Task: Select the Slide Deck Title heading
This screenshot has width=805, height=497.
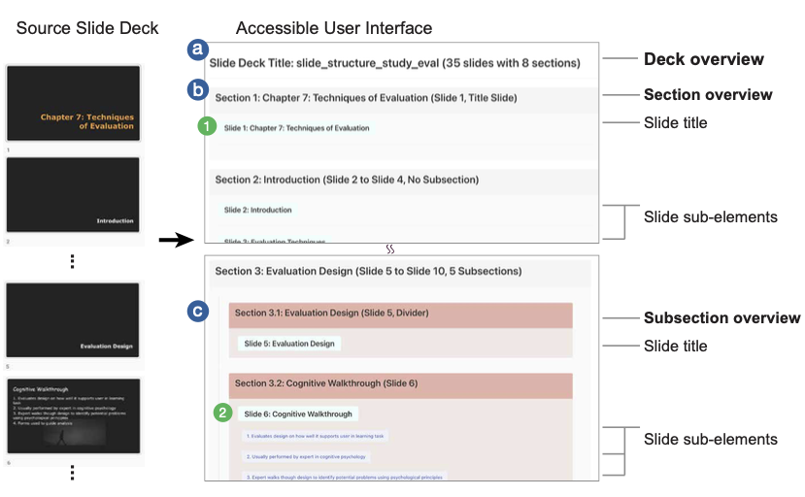Action: coord(394,63)
